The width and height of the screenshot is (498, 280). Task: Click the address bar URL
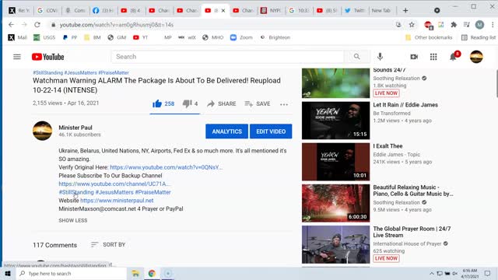(x=117, y=25)
